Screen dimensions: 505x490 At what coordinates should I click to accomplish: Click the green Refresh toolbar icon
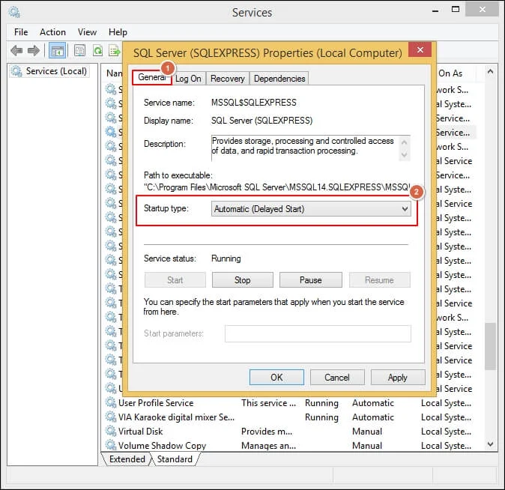98,51
